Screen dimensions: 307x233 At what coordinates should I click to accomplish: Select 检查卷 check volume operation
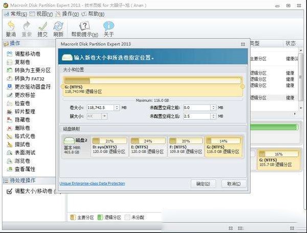[18, 103]
